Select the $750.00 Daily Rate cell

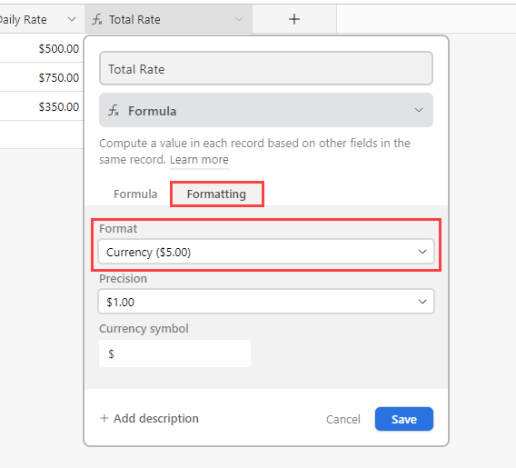pos(42,77)
